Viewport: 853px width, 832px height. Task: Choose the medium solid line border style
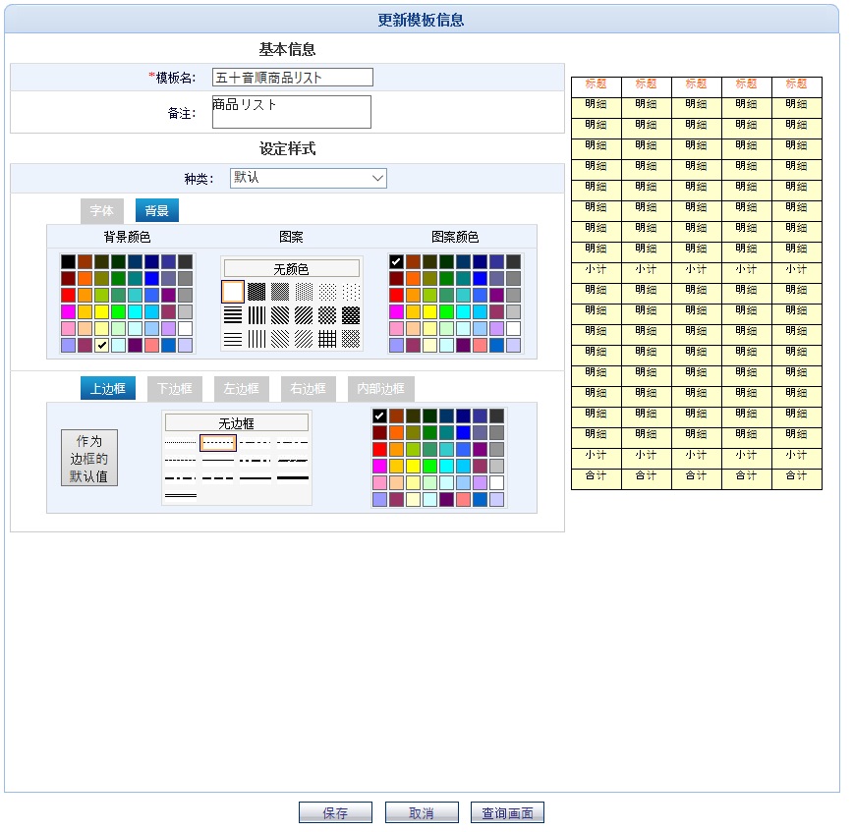[x=256, y=478]
